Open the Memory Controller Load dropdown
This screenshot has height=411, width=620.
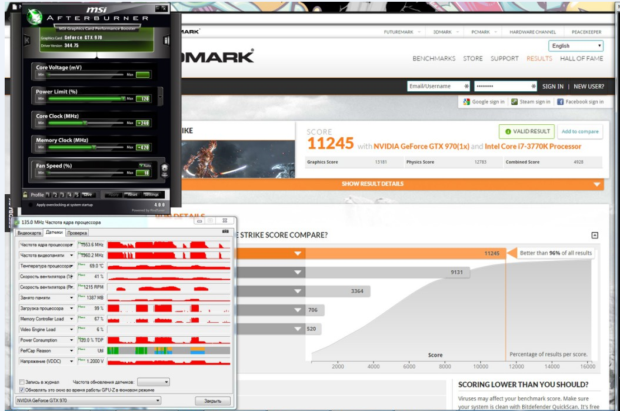click(72, 319)
